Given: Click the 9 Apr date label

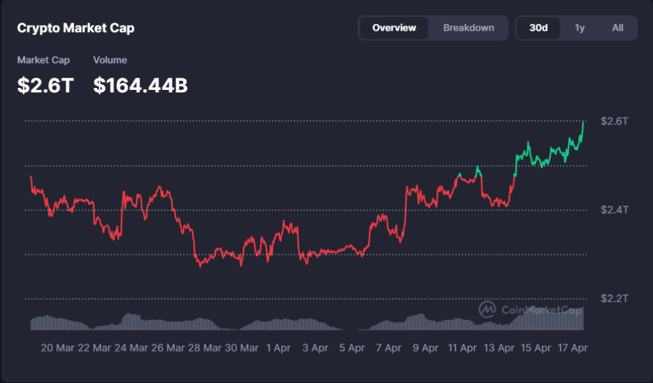Looking at the screenshot, I should [425, 348].
